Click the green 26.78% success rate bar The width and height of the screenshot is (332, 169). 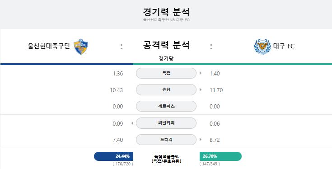pyautogui.click(x=220, y=156)
